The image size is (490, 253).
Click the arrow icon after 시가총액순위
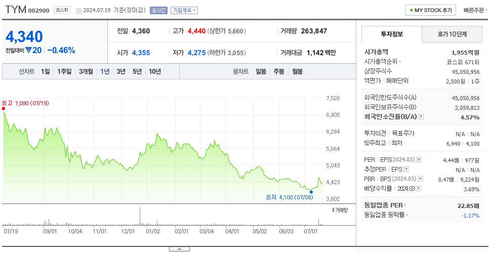(400, 62)
